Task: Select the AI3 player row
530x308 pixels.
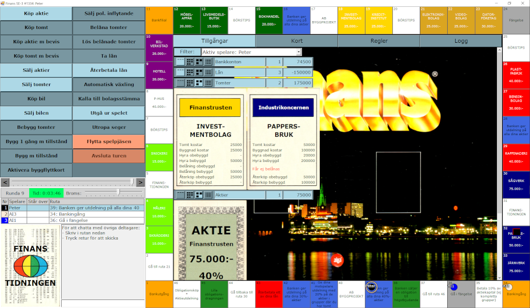Action: point(73,214)
